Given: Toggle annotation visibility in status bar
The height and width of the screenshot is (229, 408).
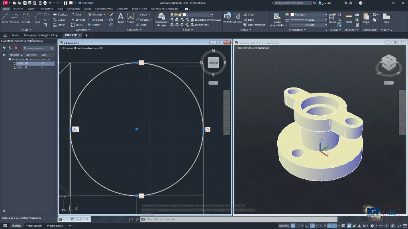Looking at the screenshot, I should (349, 226).
